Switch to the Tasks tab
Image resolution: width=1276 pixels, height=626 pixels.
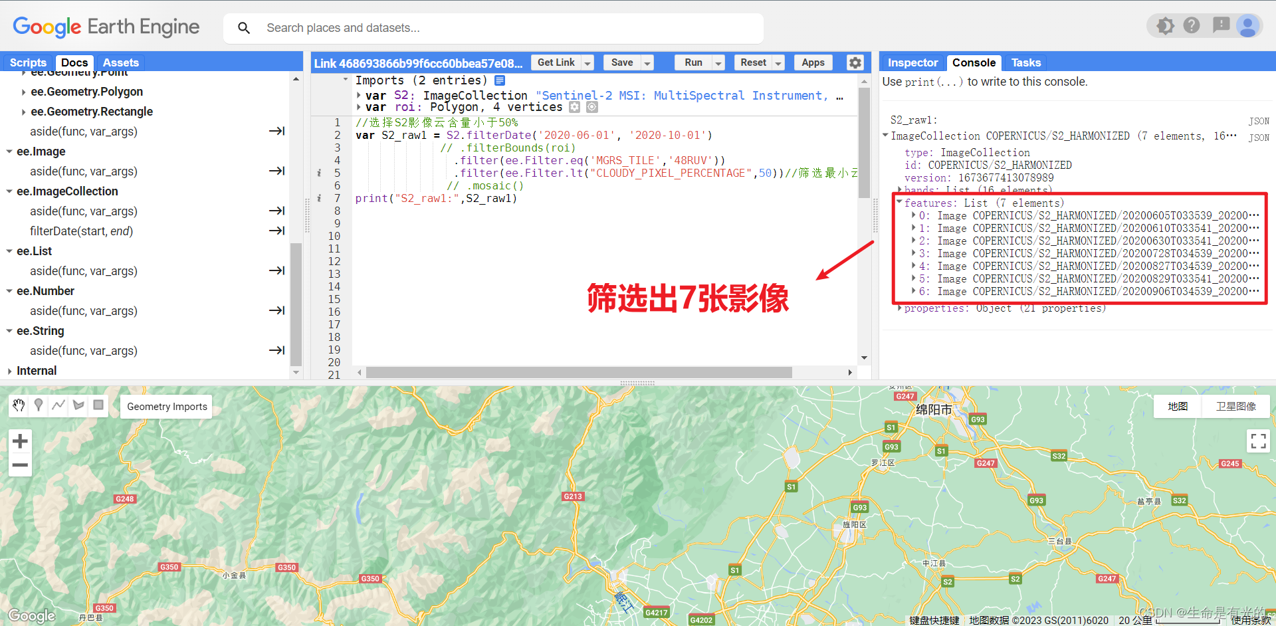coord(1025,62)
